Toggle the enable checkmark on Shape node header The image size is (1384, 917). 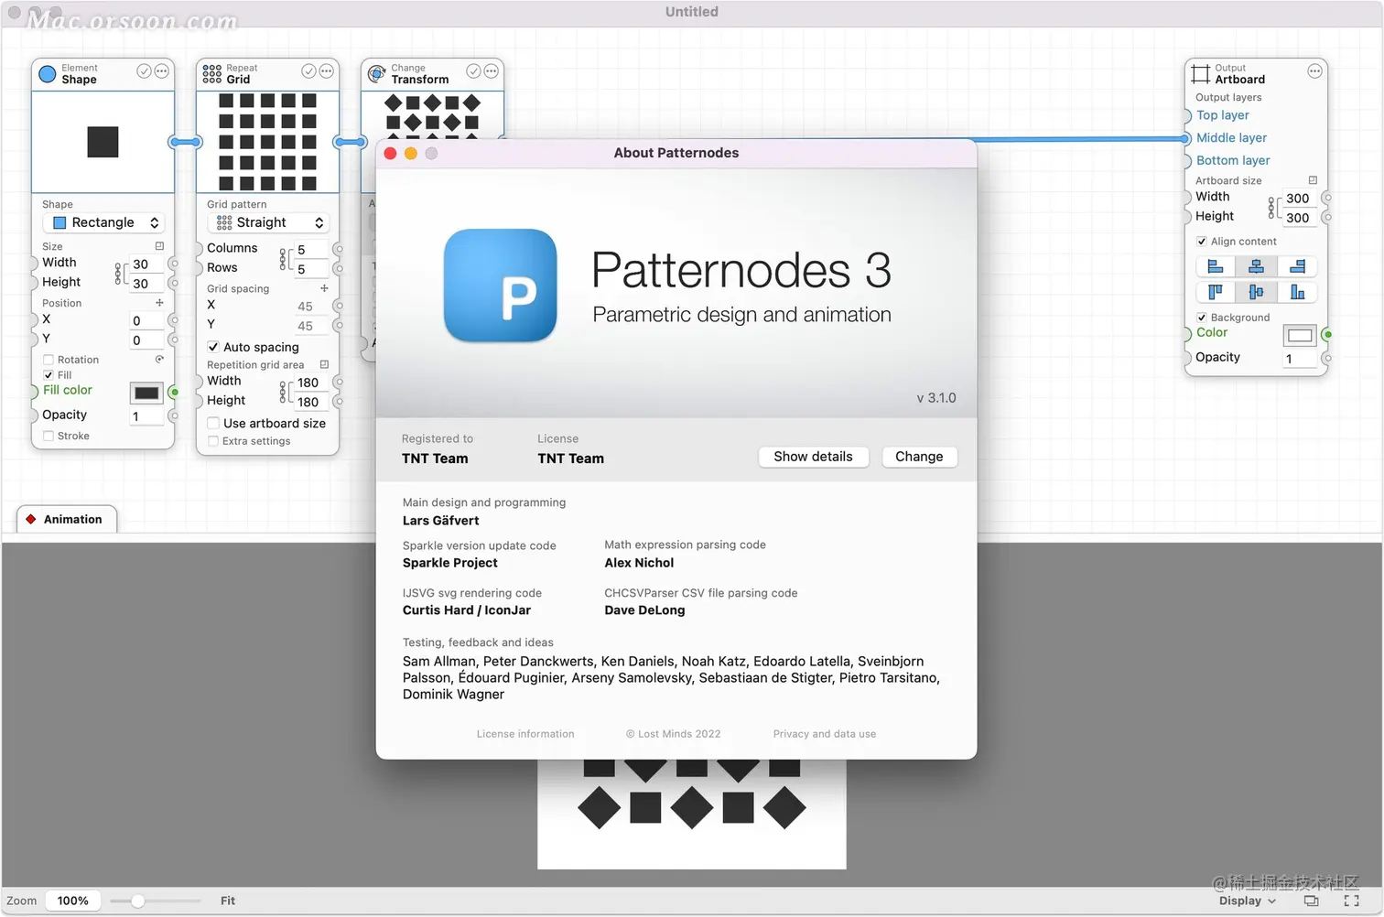144,71
